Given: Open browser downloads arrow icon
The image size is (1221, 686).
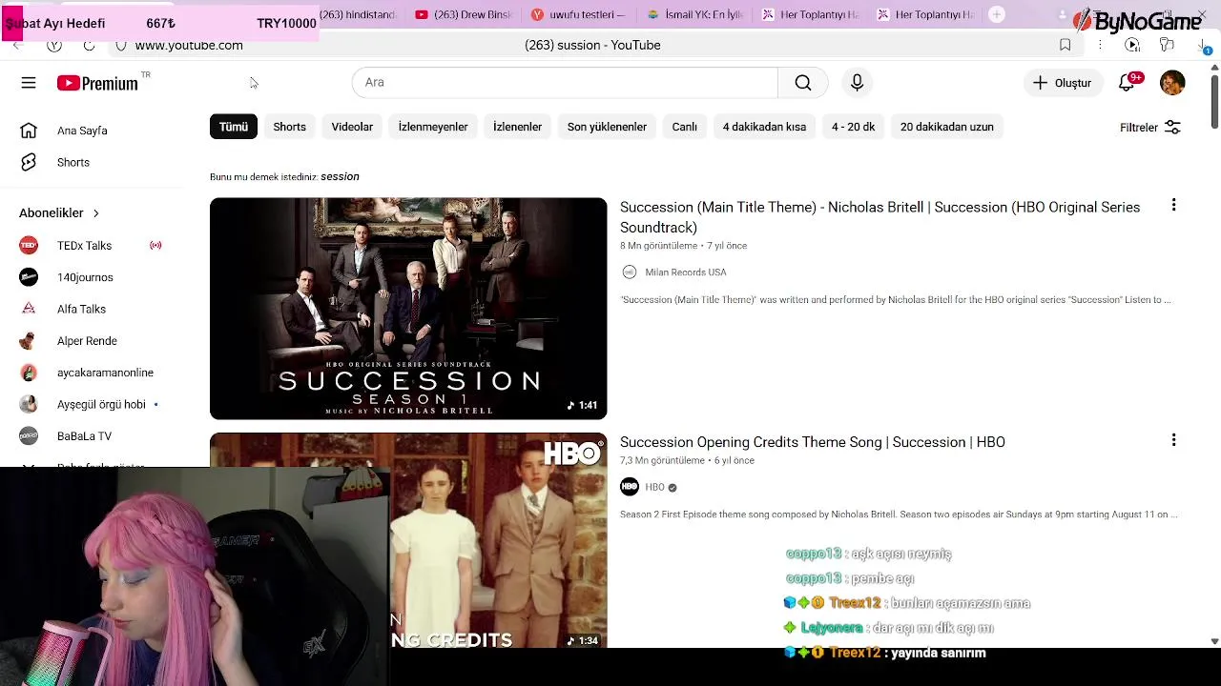Looking at the screenshot, I should click(1204, 45).
